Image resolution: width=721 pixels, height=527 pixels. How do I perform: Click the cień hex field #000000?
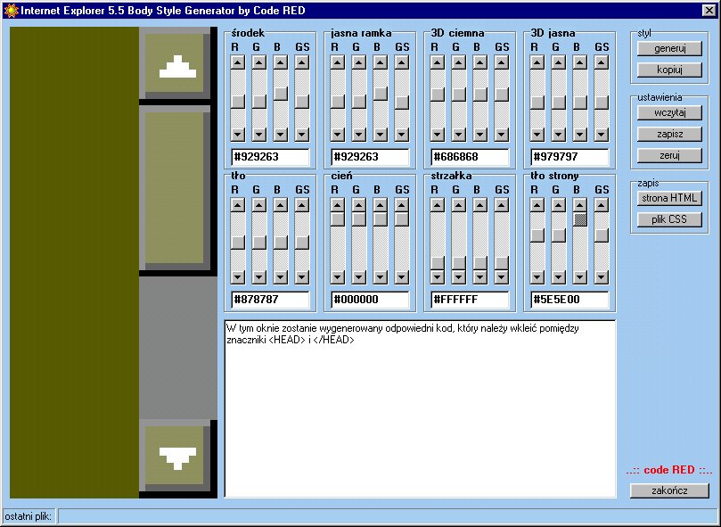pos(370,300)
